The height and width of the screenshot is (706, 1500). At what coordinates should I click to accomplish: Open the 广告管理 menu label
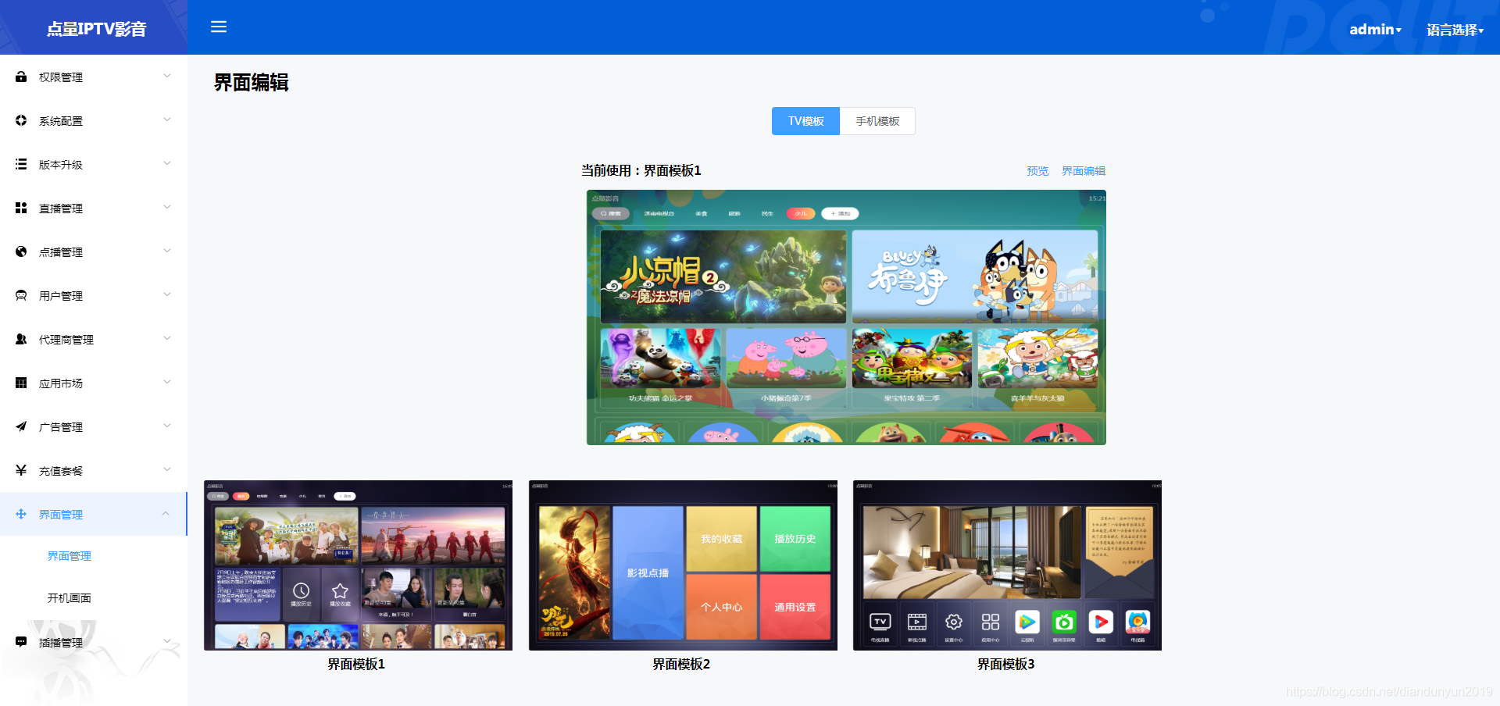pos(61,427)
